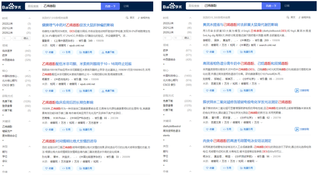Screen dimensions: 318x176
Task: Click the 英文 translate icon above 黄芪水提液 result
Action: pyautogui.click(x=288, y=17)
